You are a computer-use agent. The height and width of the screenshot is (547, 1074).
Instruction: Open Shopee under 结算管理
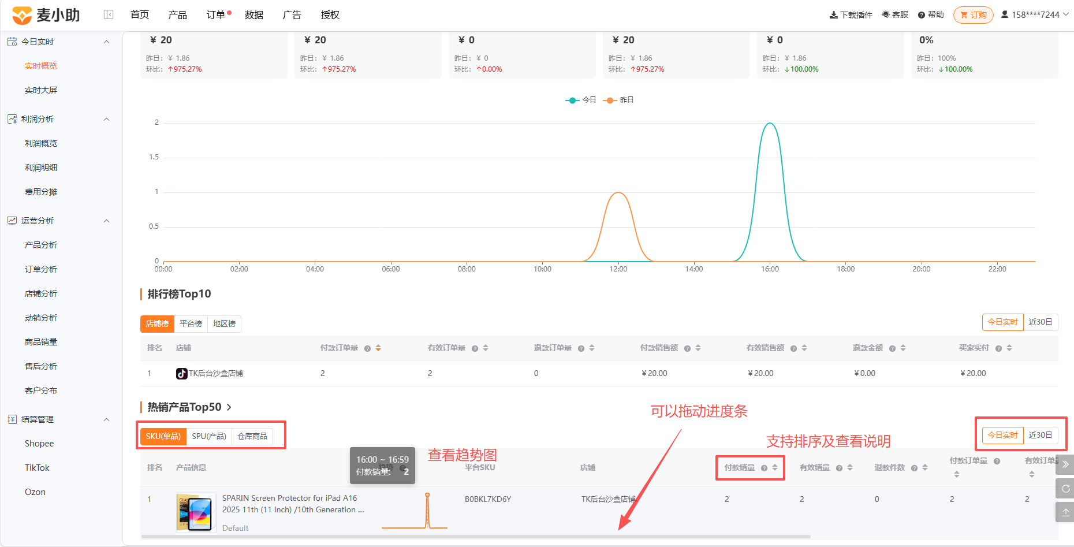pyautogui.click(x=39, y=444)
